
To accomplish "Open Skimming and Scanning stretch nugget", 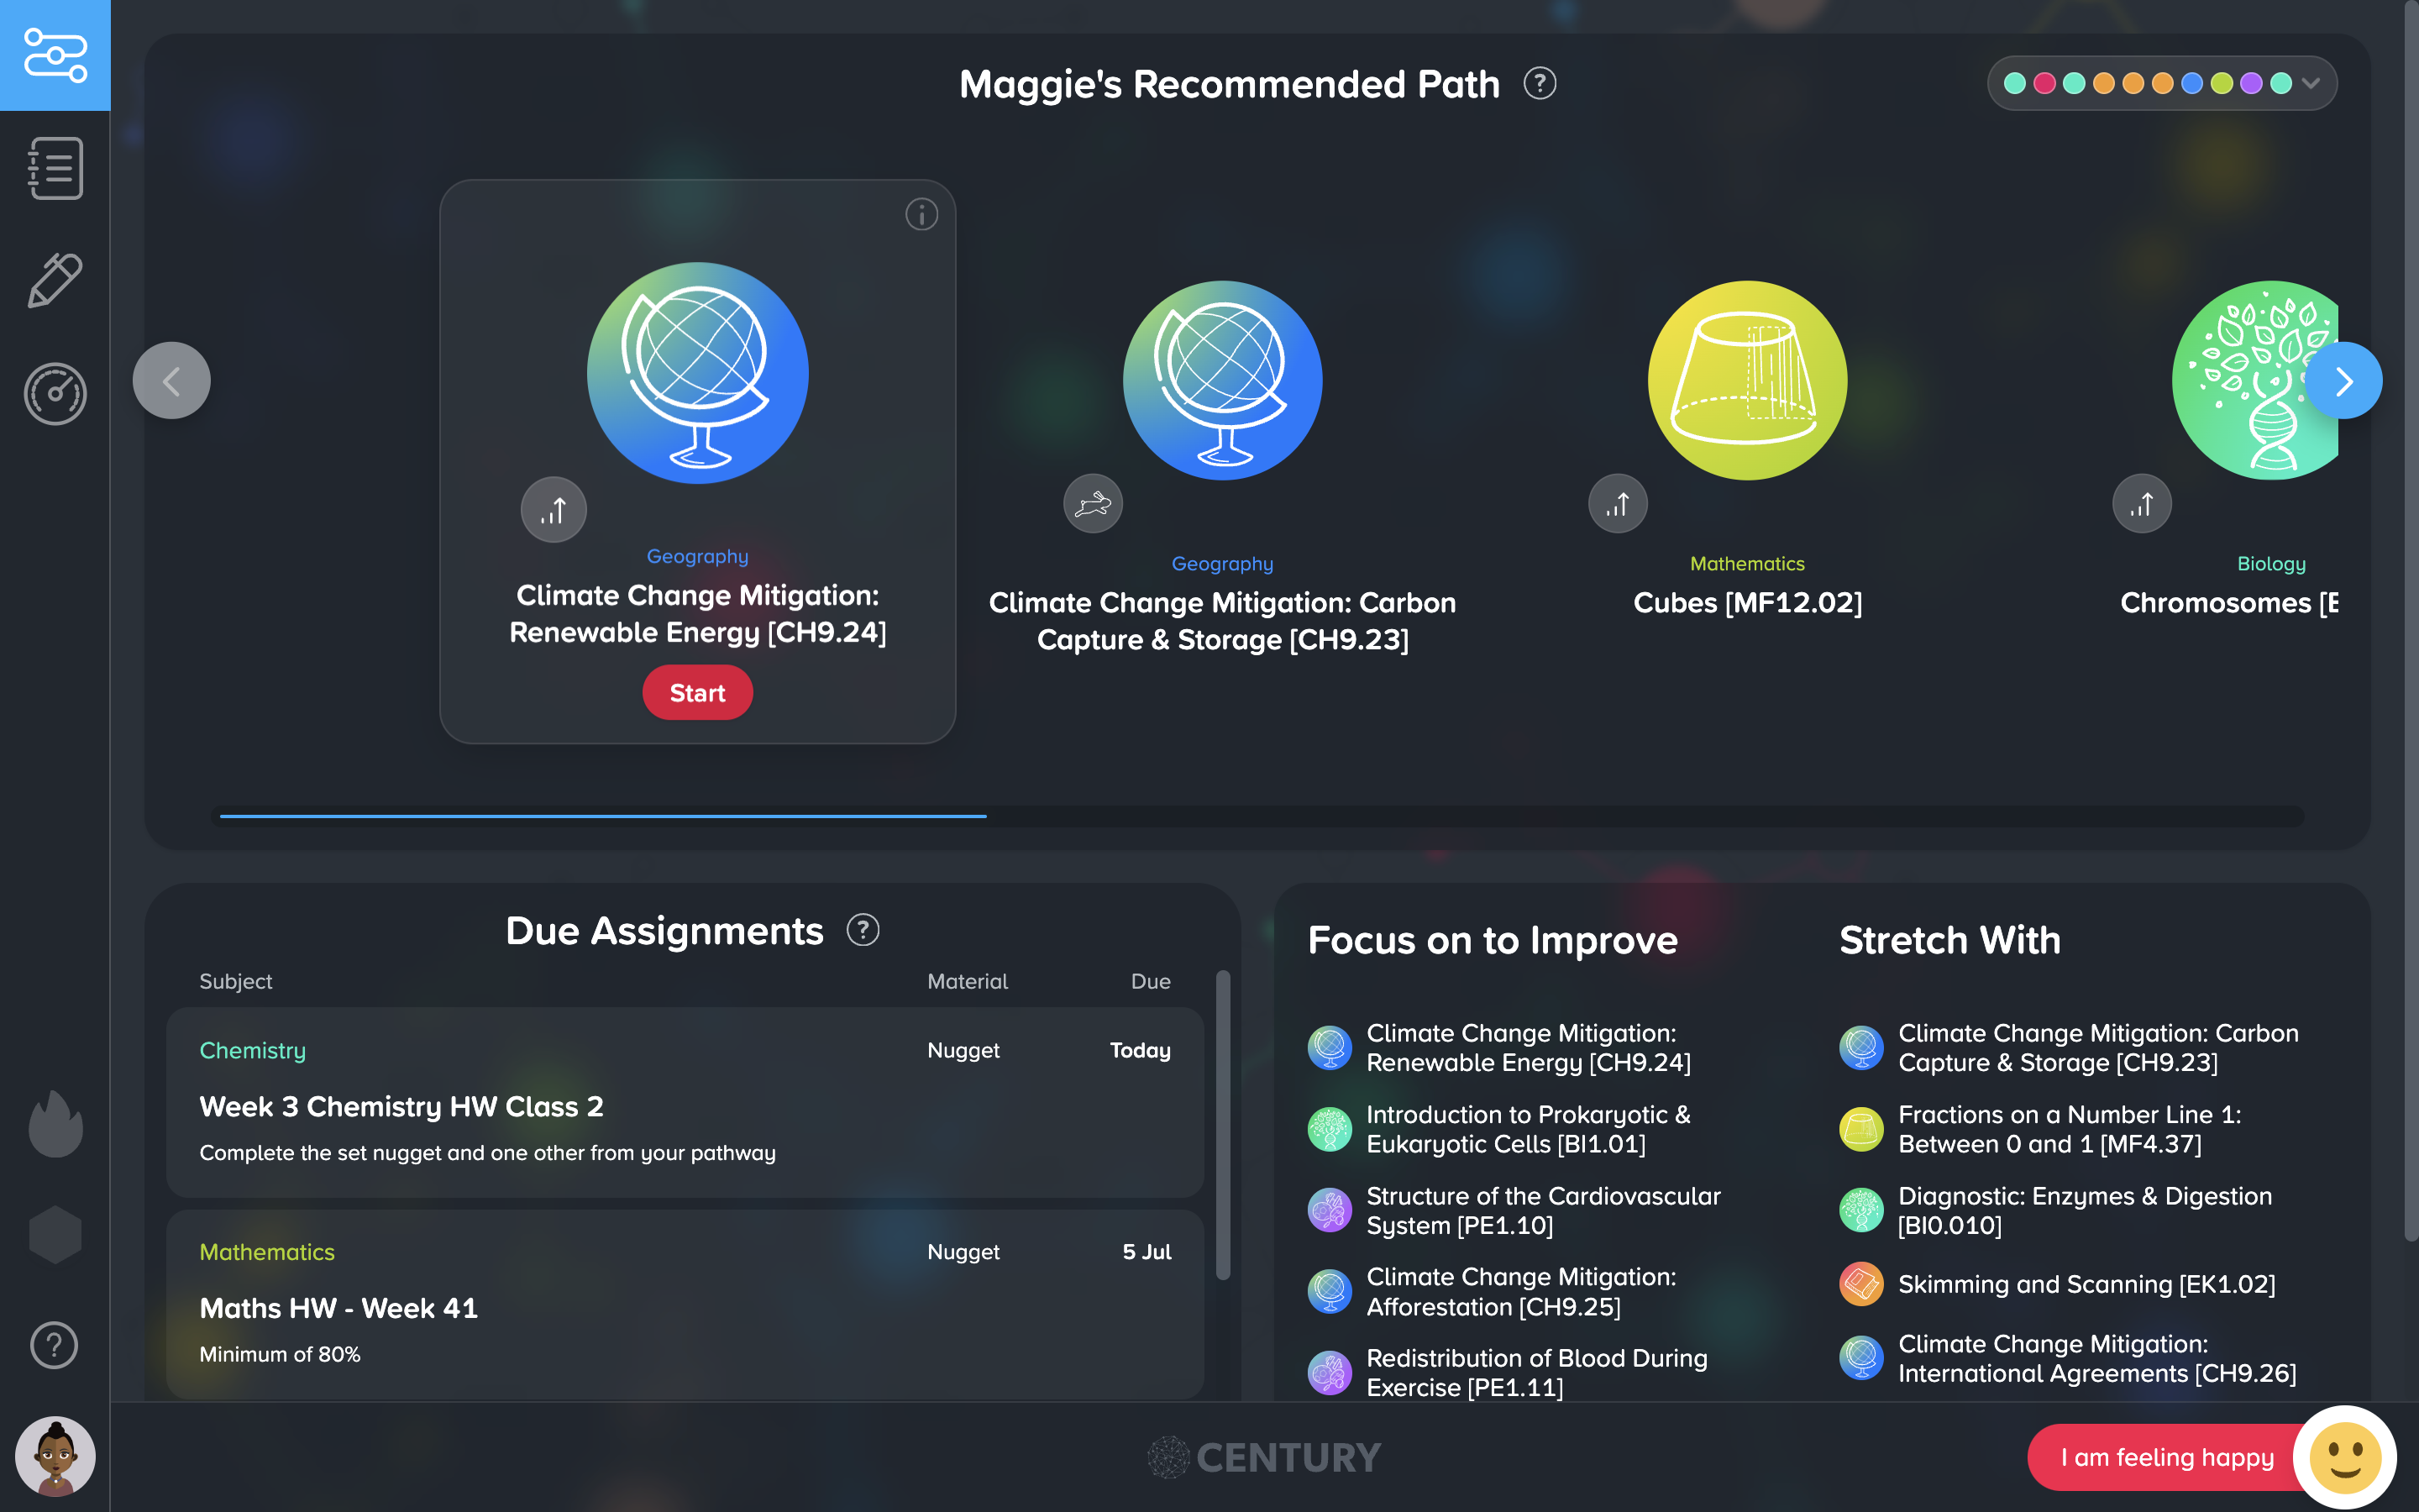I will (2086, 1284).
